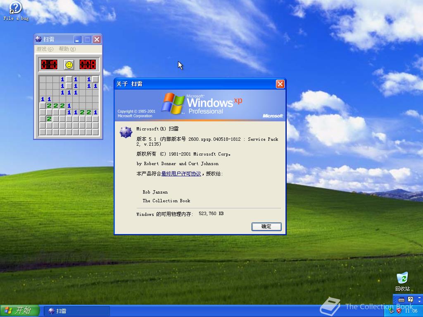Click the 扫雷 taskbar button
Image resolution: width=423 pixels, height=317 pixels.
tap(76, 311)
